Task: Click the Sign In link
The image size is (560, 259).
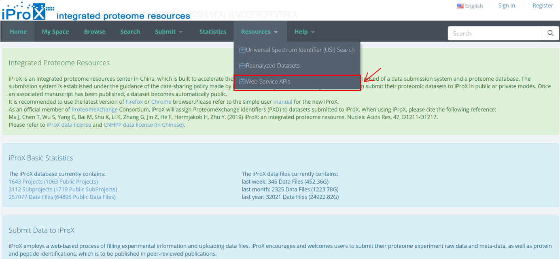Action: click(506, 6)
